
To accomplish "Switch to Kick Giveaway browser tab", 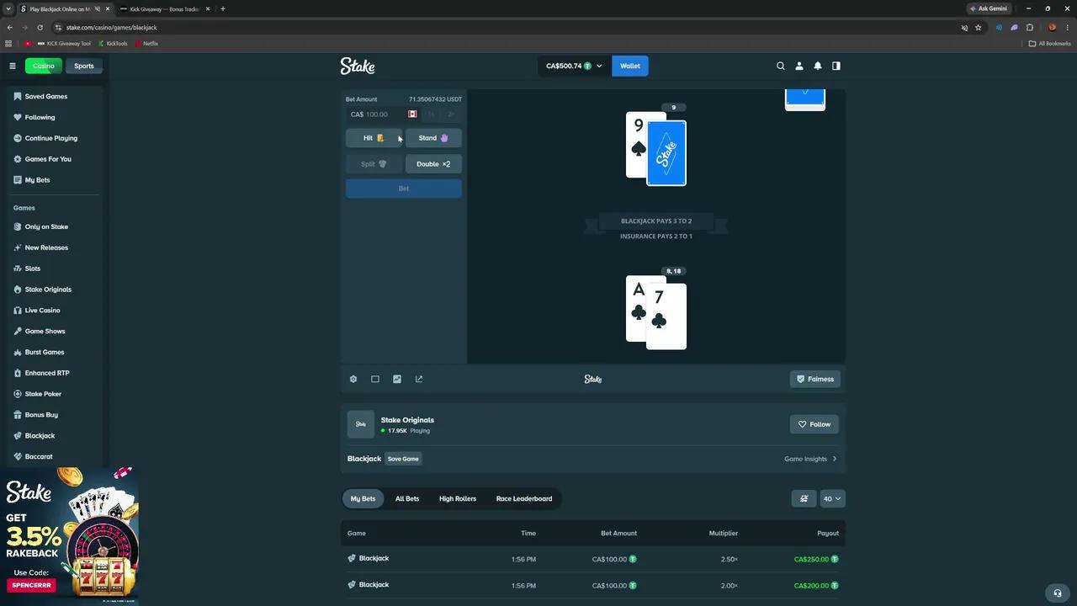I will point(164,8).
